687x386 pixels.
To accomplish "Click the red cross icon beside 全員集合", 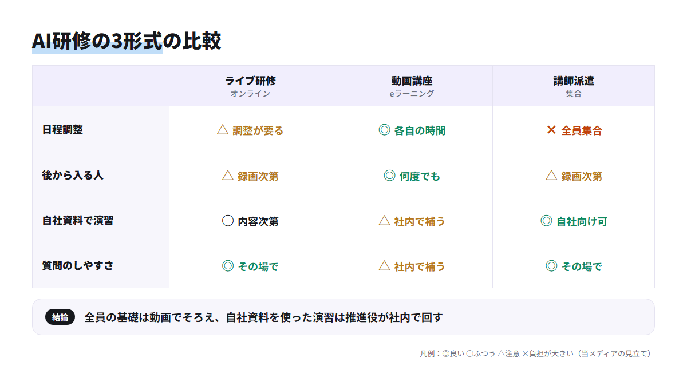I will pyautogui.click(x=551, y=130).
